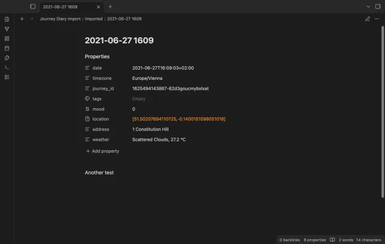This screenshot has height=244, width=385.
Task: Open a new tab with plus
Action: 110,7
